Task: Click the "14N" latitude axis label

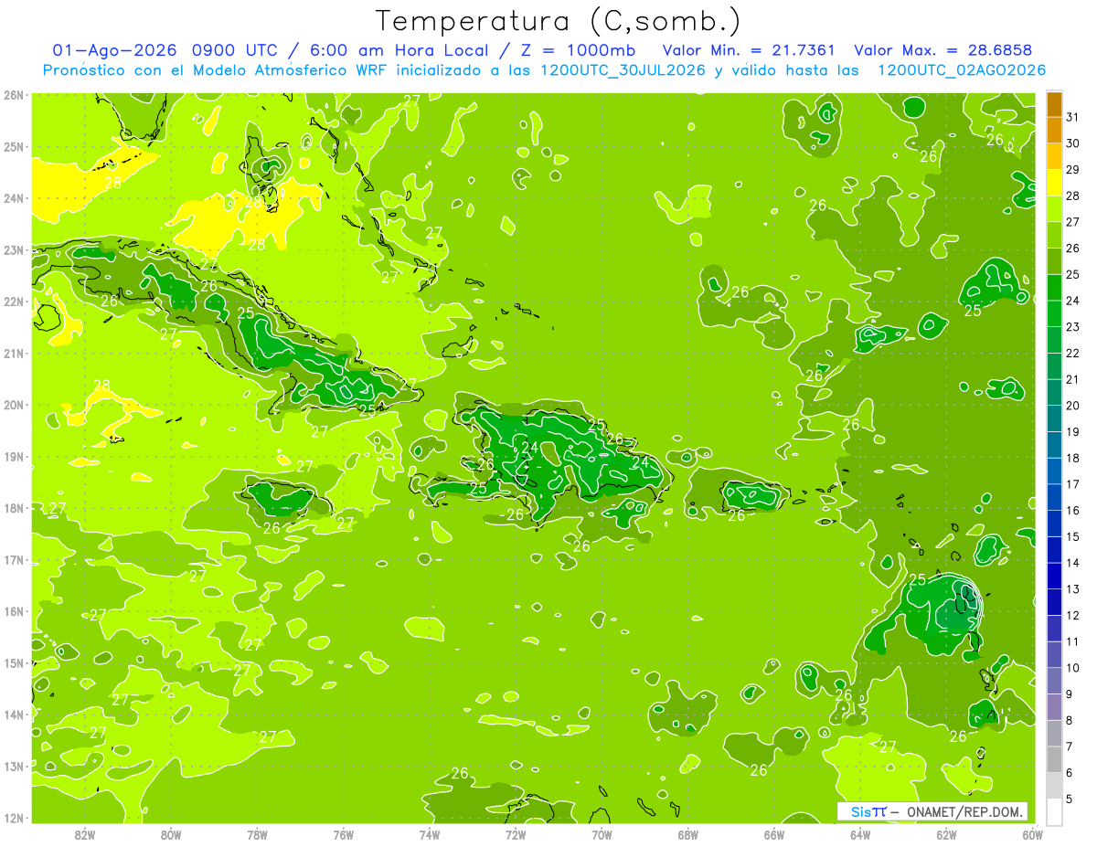Action: (x=15, y=715)
